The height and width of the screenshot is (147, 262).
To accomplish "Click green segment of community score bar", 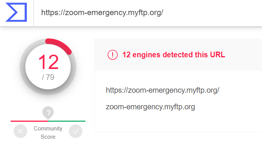I will pos(67,121).
